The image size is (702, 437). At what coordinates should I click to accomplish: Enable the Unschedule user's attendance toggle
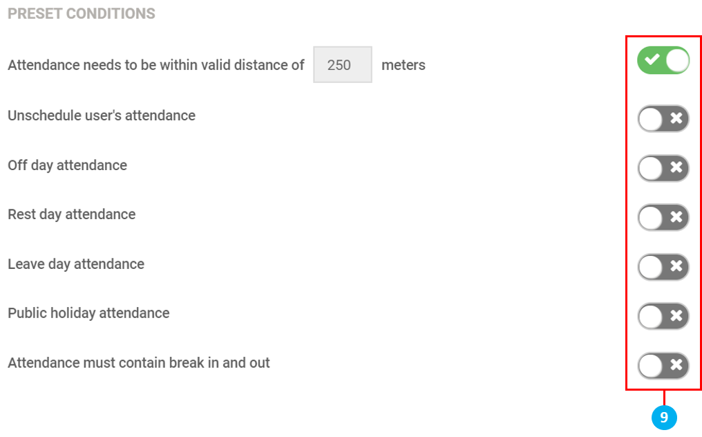tap(663, 119)
